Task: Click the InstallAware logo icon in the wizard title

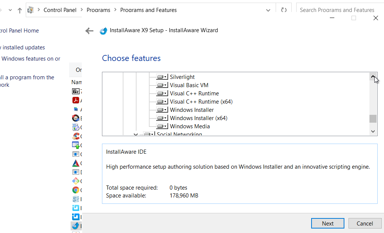Action: coord(103,31)
